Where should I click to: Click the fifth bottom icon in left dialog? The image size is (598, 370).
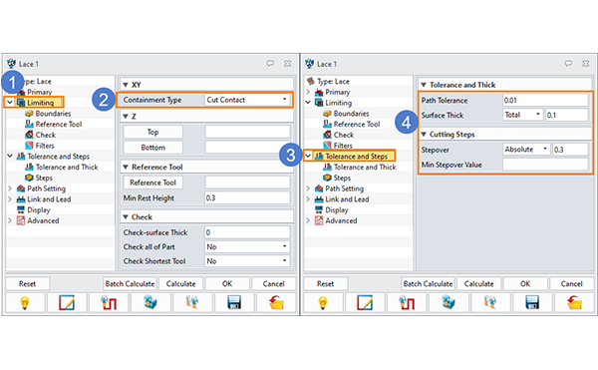coord(192,303)
